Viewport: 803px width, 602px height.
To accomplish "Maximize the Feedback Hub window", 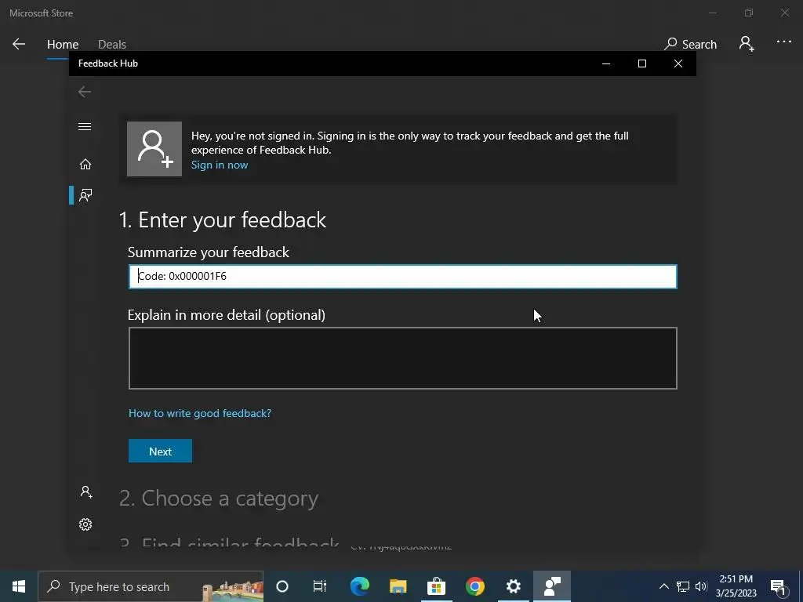I will click(x=641, y=63).
